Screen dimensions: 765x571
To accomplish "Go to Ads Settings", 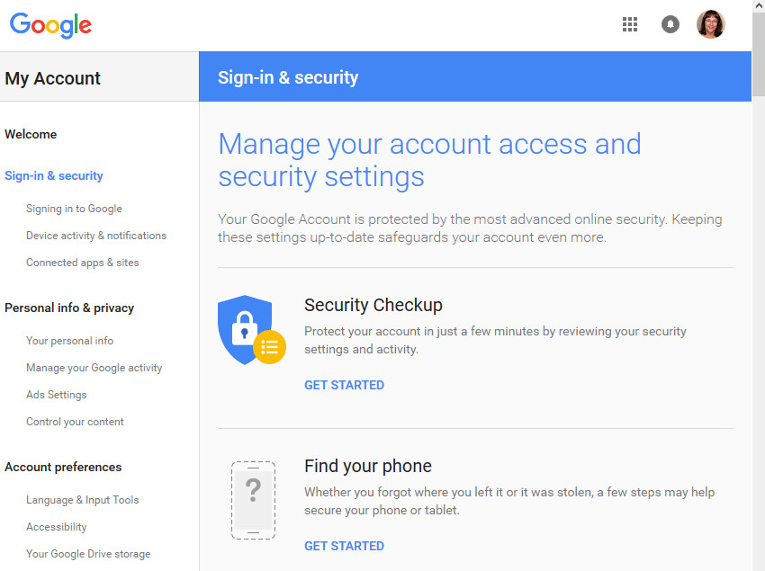I will [x=57, y=395].
